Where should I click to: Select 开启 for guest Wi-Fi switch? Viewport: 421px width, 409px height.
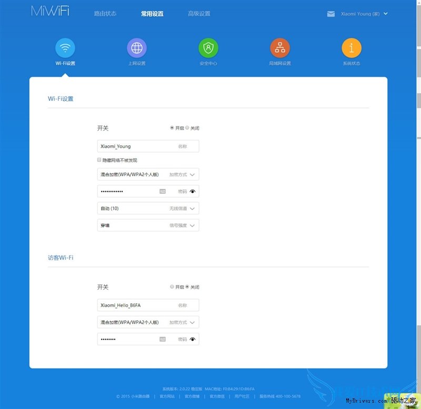tap(172, 287)
